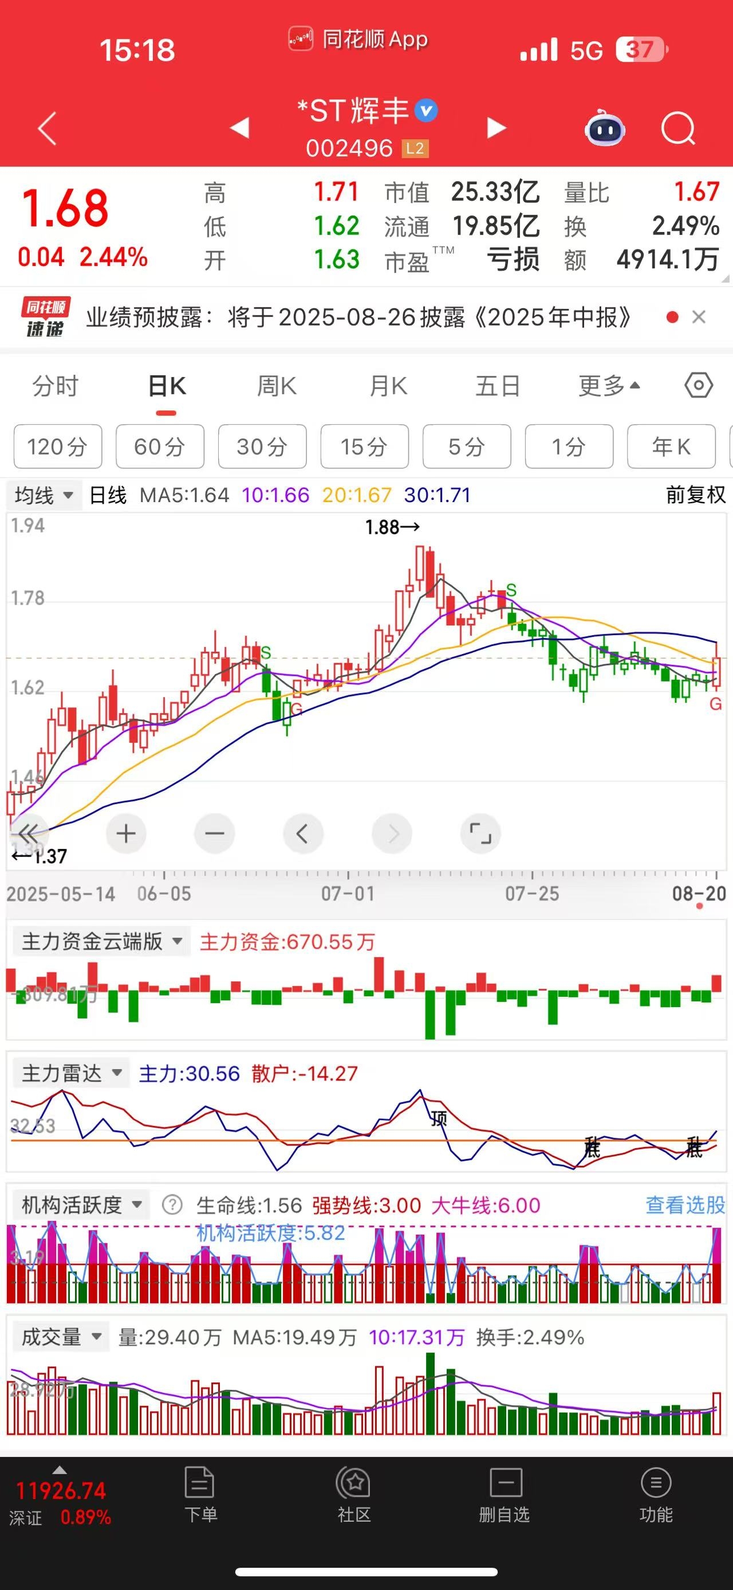Tap the expand corner under 额 value

coord(725,279)
